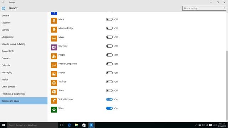Click the Phone Companion label text
The width and height of the screenshot is (228, 128).
[x=68, y=64]
